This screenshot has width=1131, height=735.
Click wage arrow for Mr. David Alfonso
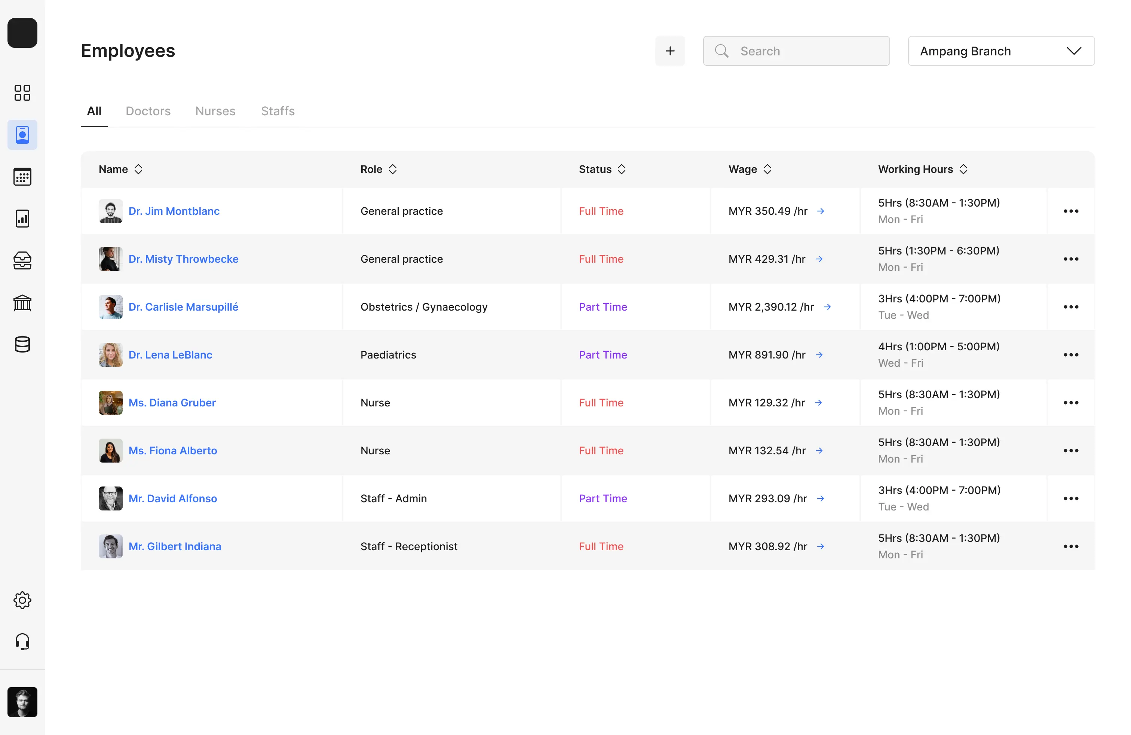click(820, 499)
